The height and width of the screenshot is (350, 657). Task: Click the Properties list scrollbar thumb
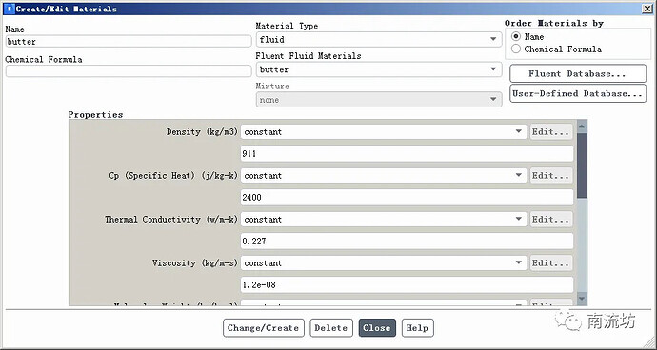coord(582,165)
